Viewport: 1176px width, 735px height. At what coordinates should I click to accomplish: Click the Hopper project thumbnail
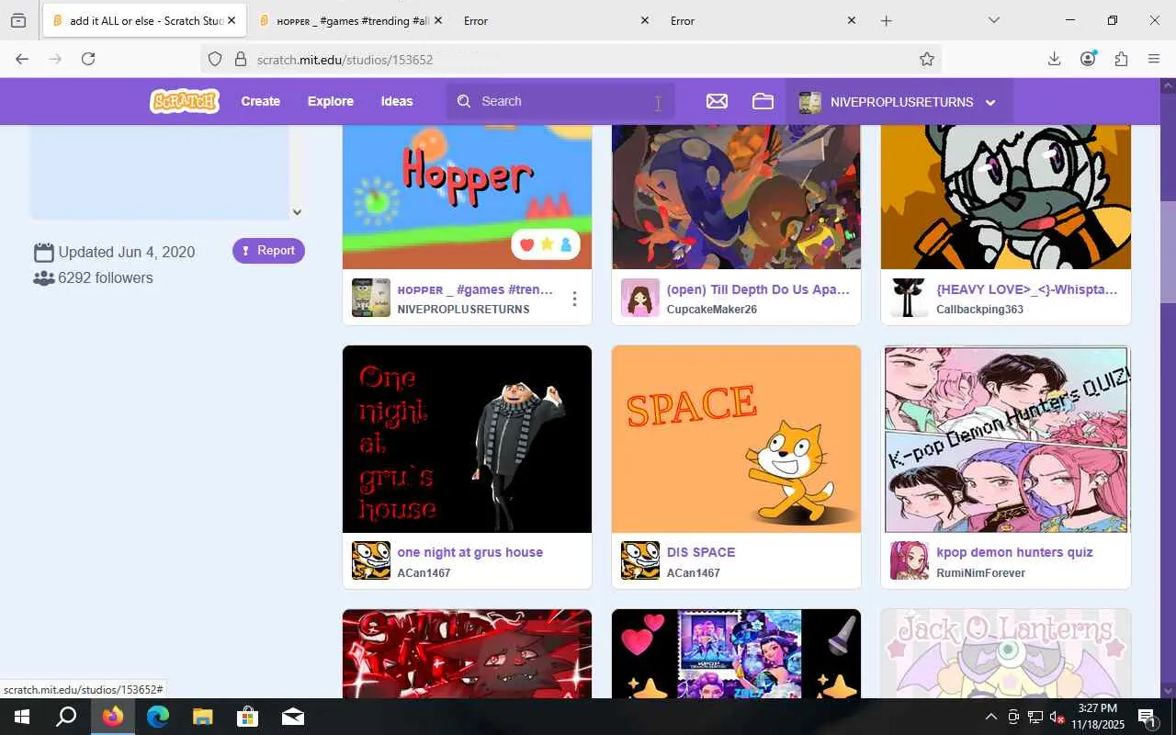tap(467, 197)
